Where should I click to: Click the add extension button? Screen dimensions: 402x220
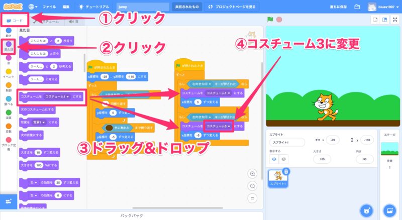tap(8, 200)
